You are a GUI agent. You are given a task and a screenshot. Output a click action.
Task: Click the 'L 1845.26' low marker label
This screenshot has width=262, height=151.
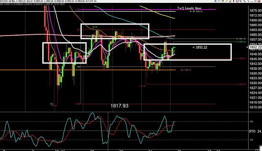(x=241, y=59)
